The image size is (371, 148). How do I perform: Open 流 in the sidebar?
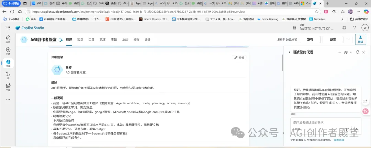pos(8,76)
